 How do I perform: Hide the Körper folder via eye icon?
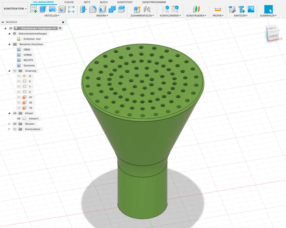[15, 113]
